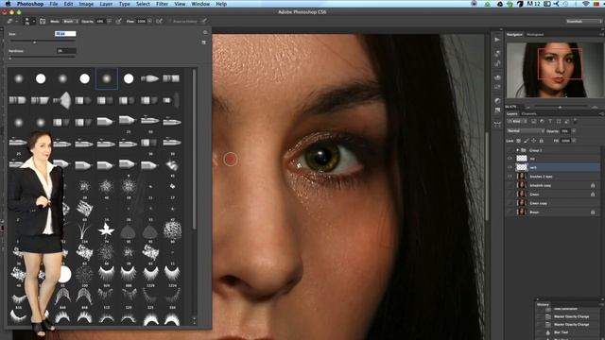Viewport: 605px width, 340px height.
Task: Open the Window menu
Action: click(x=200, y=4)
